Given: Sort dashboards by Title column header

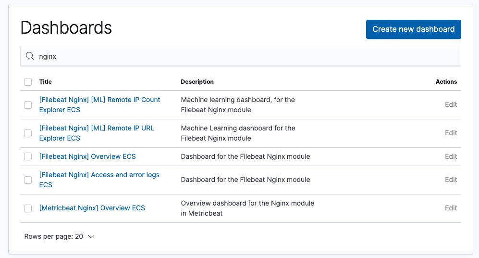Looking at the screenshot, I should pyautogui.click(x=46, y=82).
